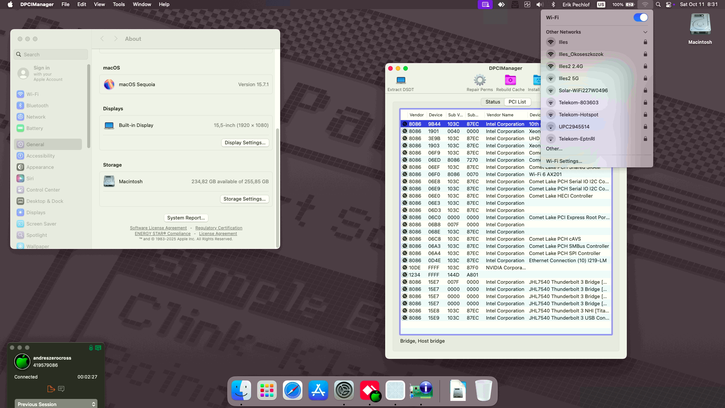Switch to the PCI List tab
This screenshot has height=408, width=725.
tap(517, 102)
